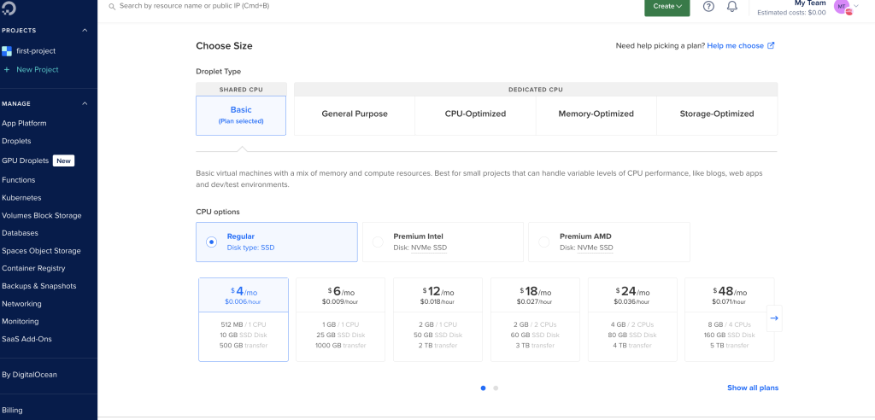Click the MT team avatar icon

[842, 6]
